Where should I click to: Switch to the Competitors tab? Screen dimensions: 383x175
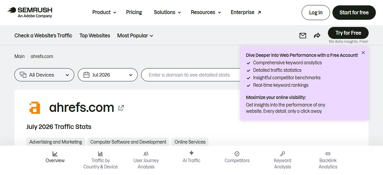coord(237,157)
